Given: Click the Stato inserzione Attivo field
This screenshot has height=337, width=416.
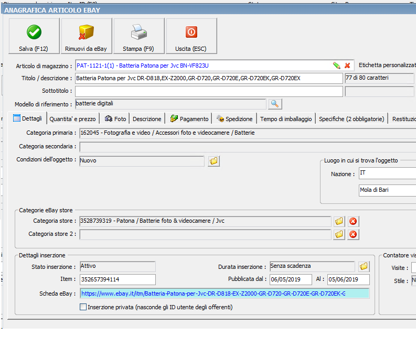Looking at the screenshot, I should 118,266.
